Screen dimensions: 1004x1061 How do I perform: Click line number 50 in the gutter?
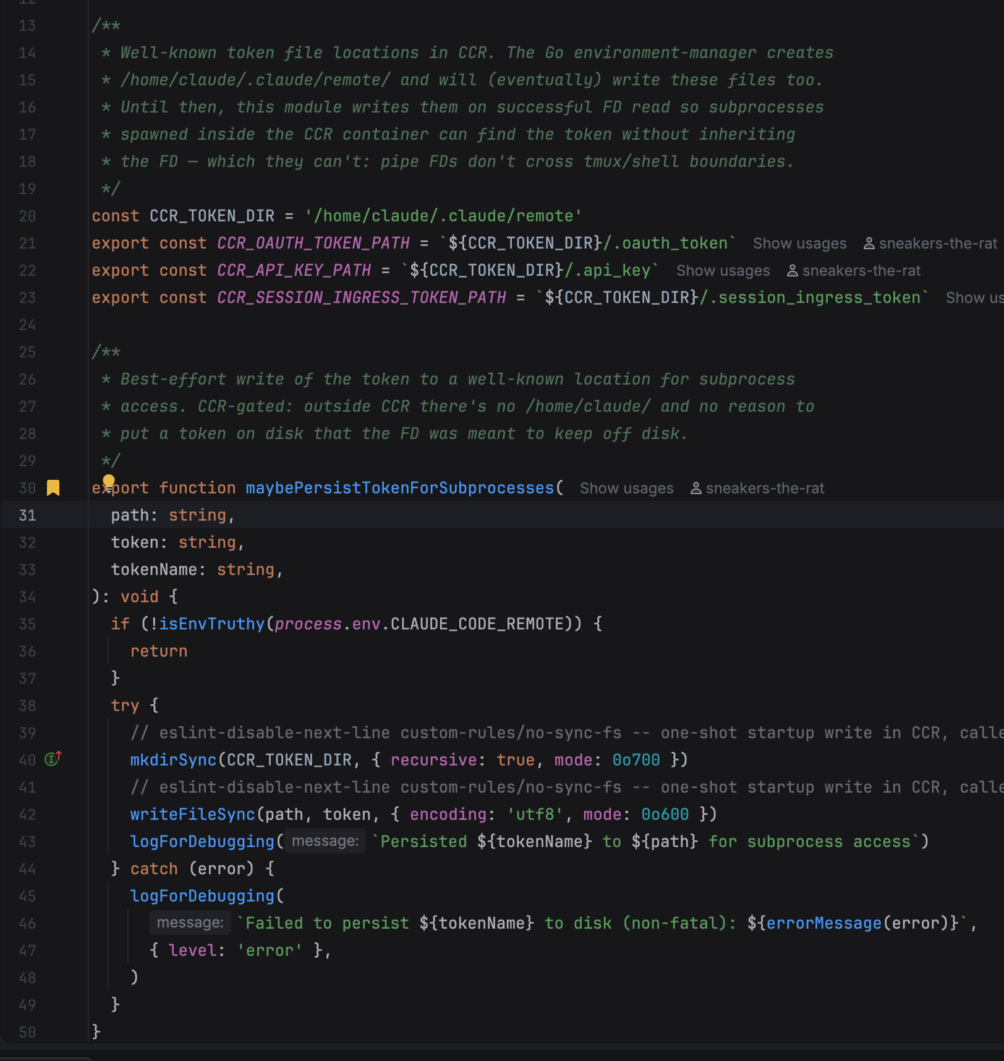coord(27,1032)
